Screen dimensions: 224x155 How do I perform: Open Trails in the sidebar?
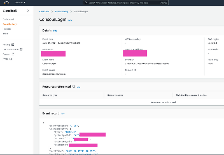click(x=5, y=34)
